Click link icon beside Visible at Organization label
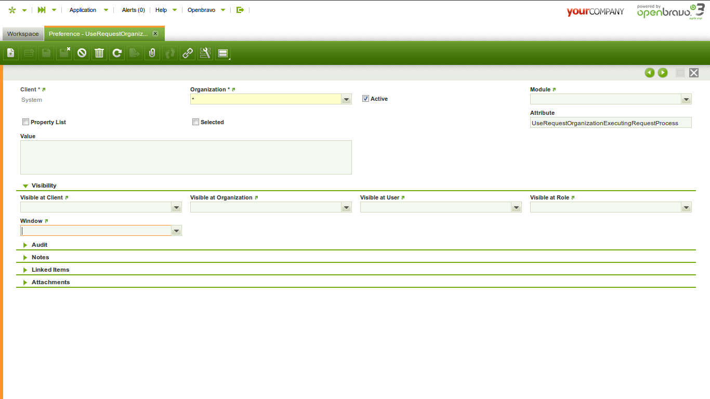The width and height of the screenshot is (710, 399). click(257, 198)
